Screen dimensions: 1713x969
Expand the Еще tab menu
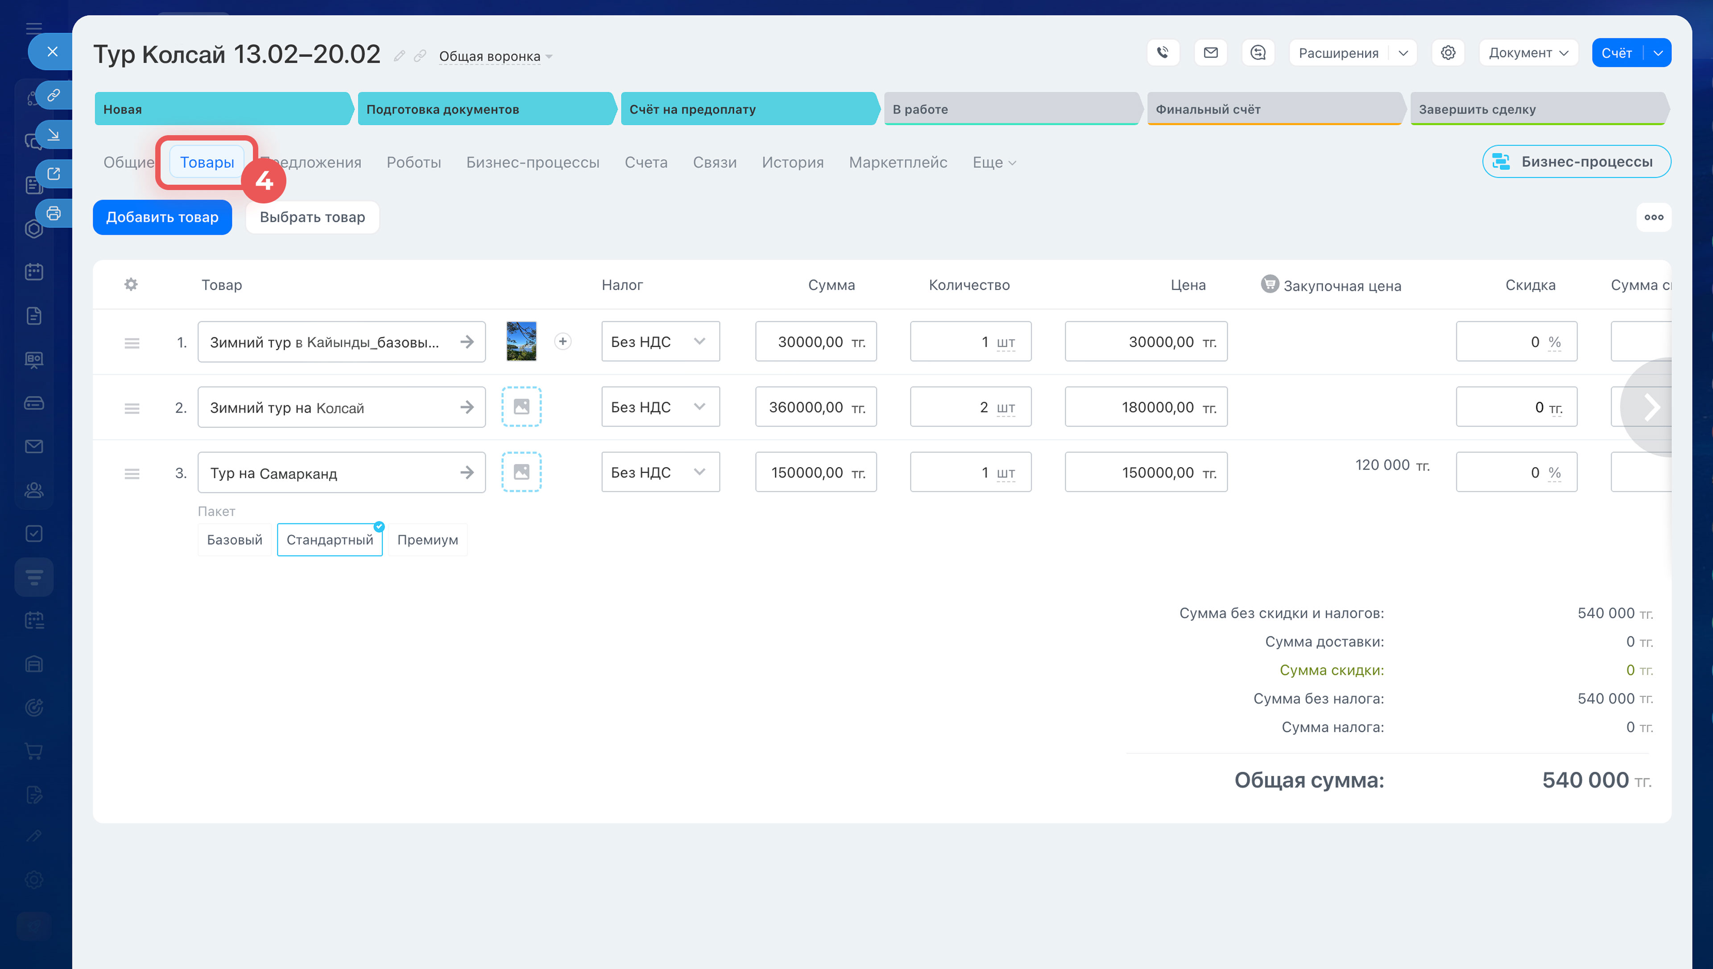click(x=994, y=162)
